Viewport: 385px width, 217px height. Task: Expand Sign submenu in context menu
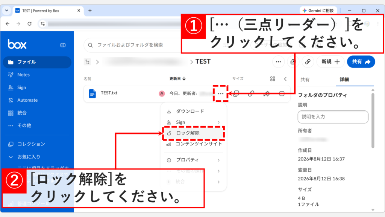194,122
